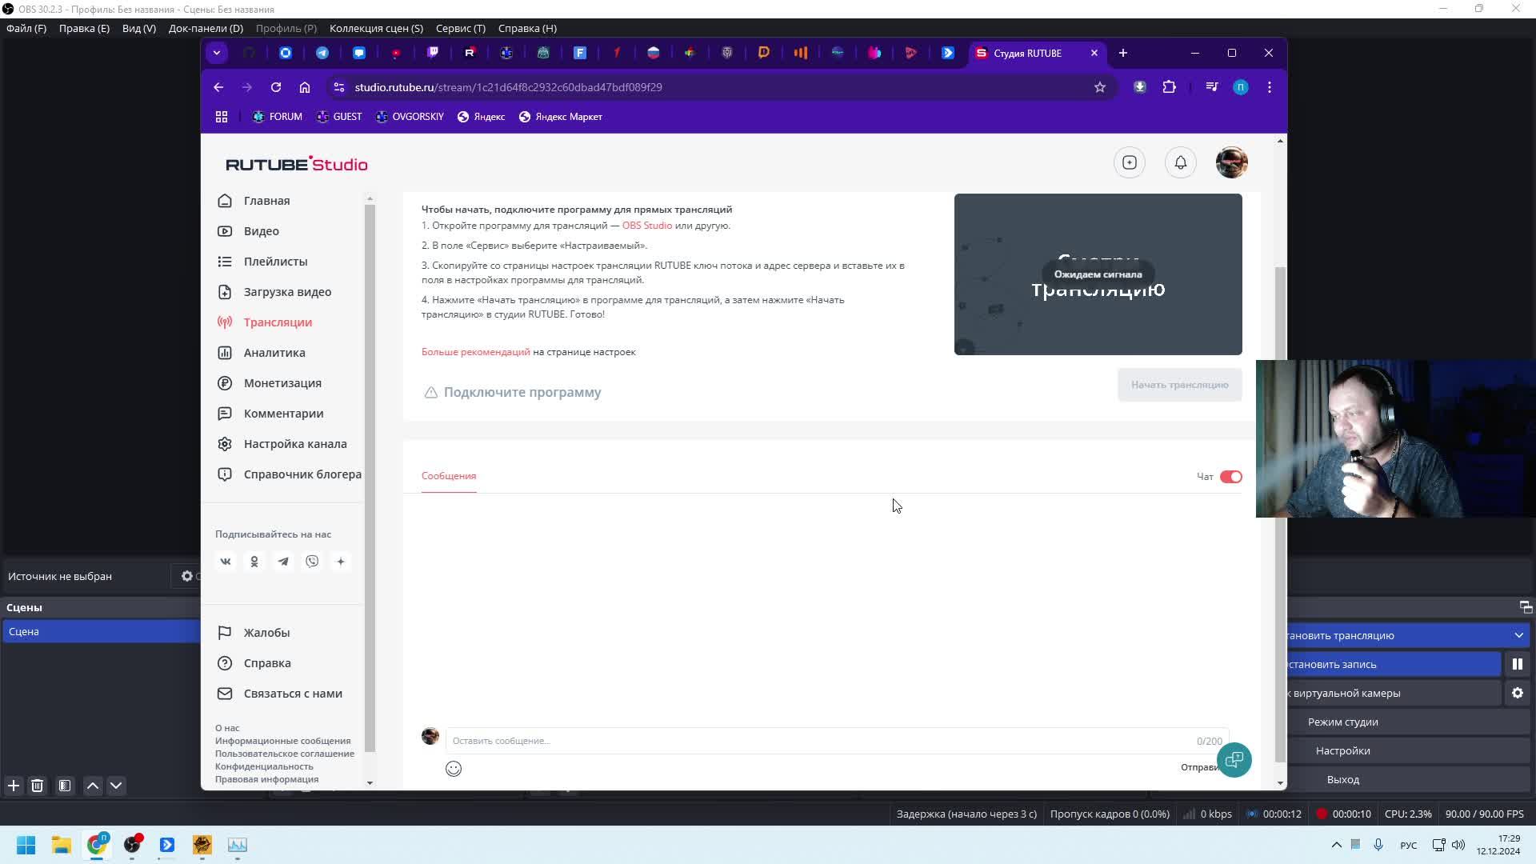
Task: Click the Настройки button in OBS
Action: [x=1342, y=750]
